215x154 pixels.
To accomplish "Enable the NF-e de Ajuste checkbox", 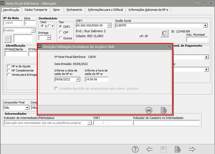I will (9, 66).
